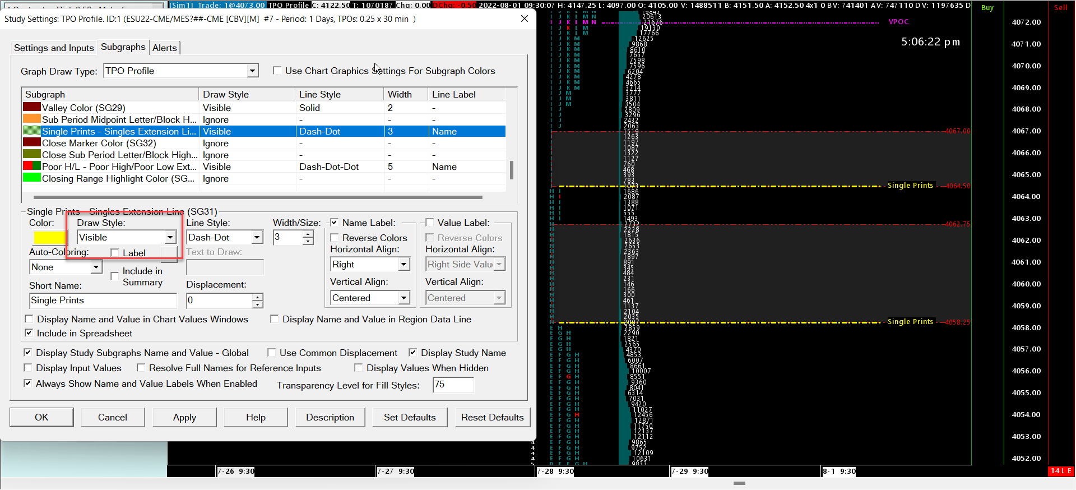
Task: Decrease Displacement with the down stepper arrow
Action: [257, 304]
